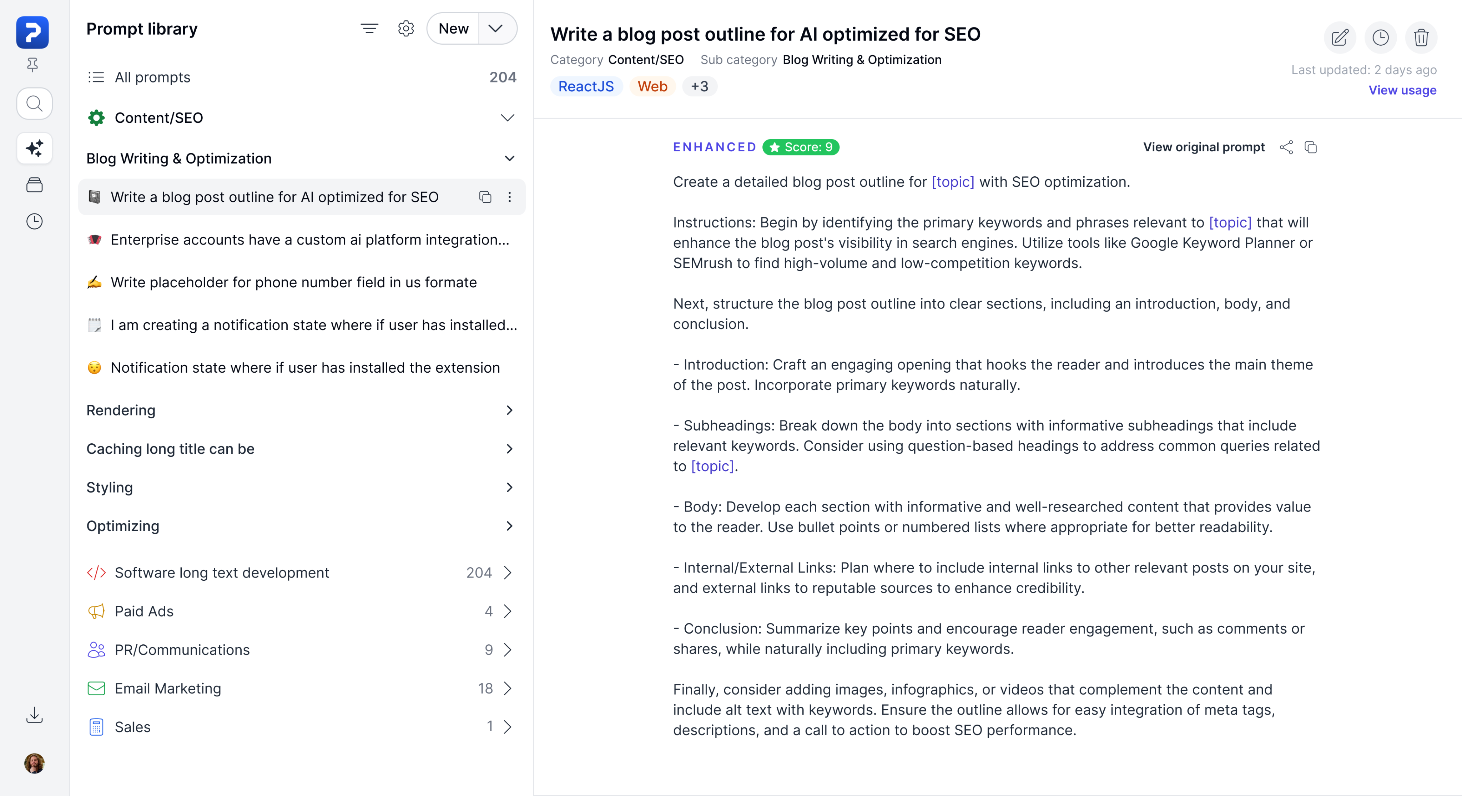Click the View usage link
Screen dimensions: 1462x796
coord(1402,90)
